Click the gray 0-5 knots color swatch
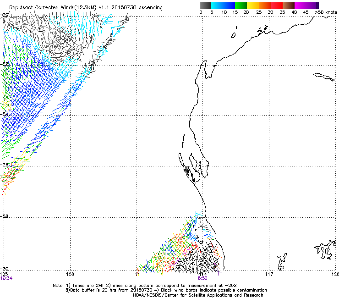This screenshot has height=298, width=339. pos(205,6)
